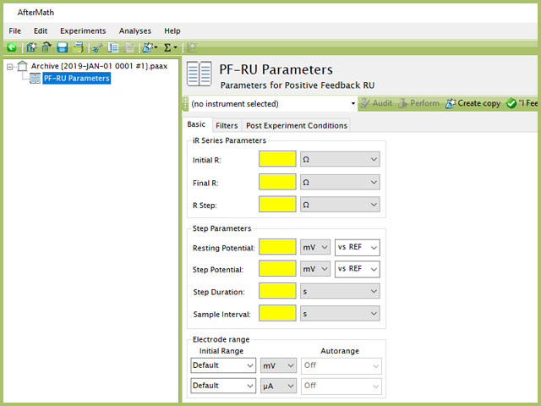Viewport: 541px width, 406px height.
Task: Open the Help menu
Action: coord(172,30)
